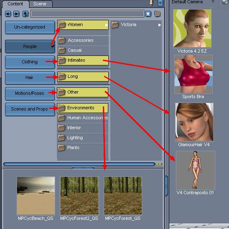Go up one folder level icon
229x229 pixels.
(25, 14)
